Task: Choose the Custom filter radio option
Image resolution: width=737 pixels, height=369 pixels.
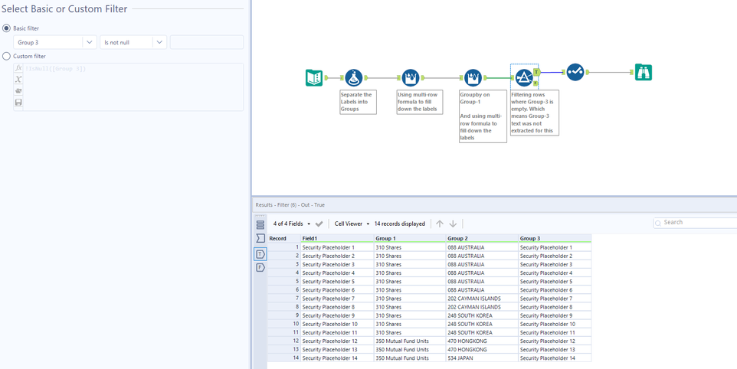Action: click(x=7, y=56)
